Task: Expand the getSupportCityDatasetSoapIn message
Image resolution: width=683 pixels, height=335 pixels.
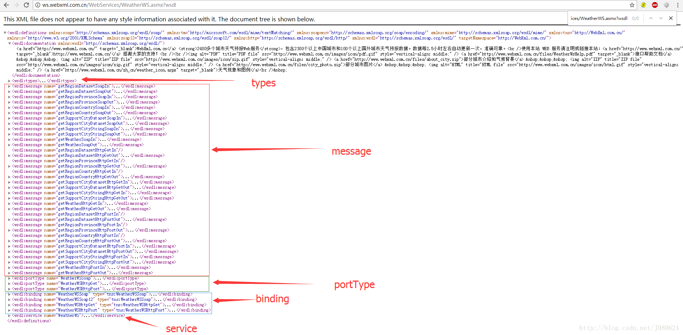Action: click(10, 118)
